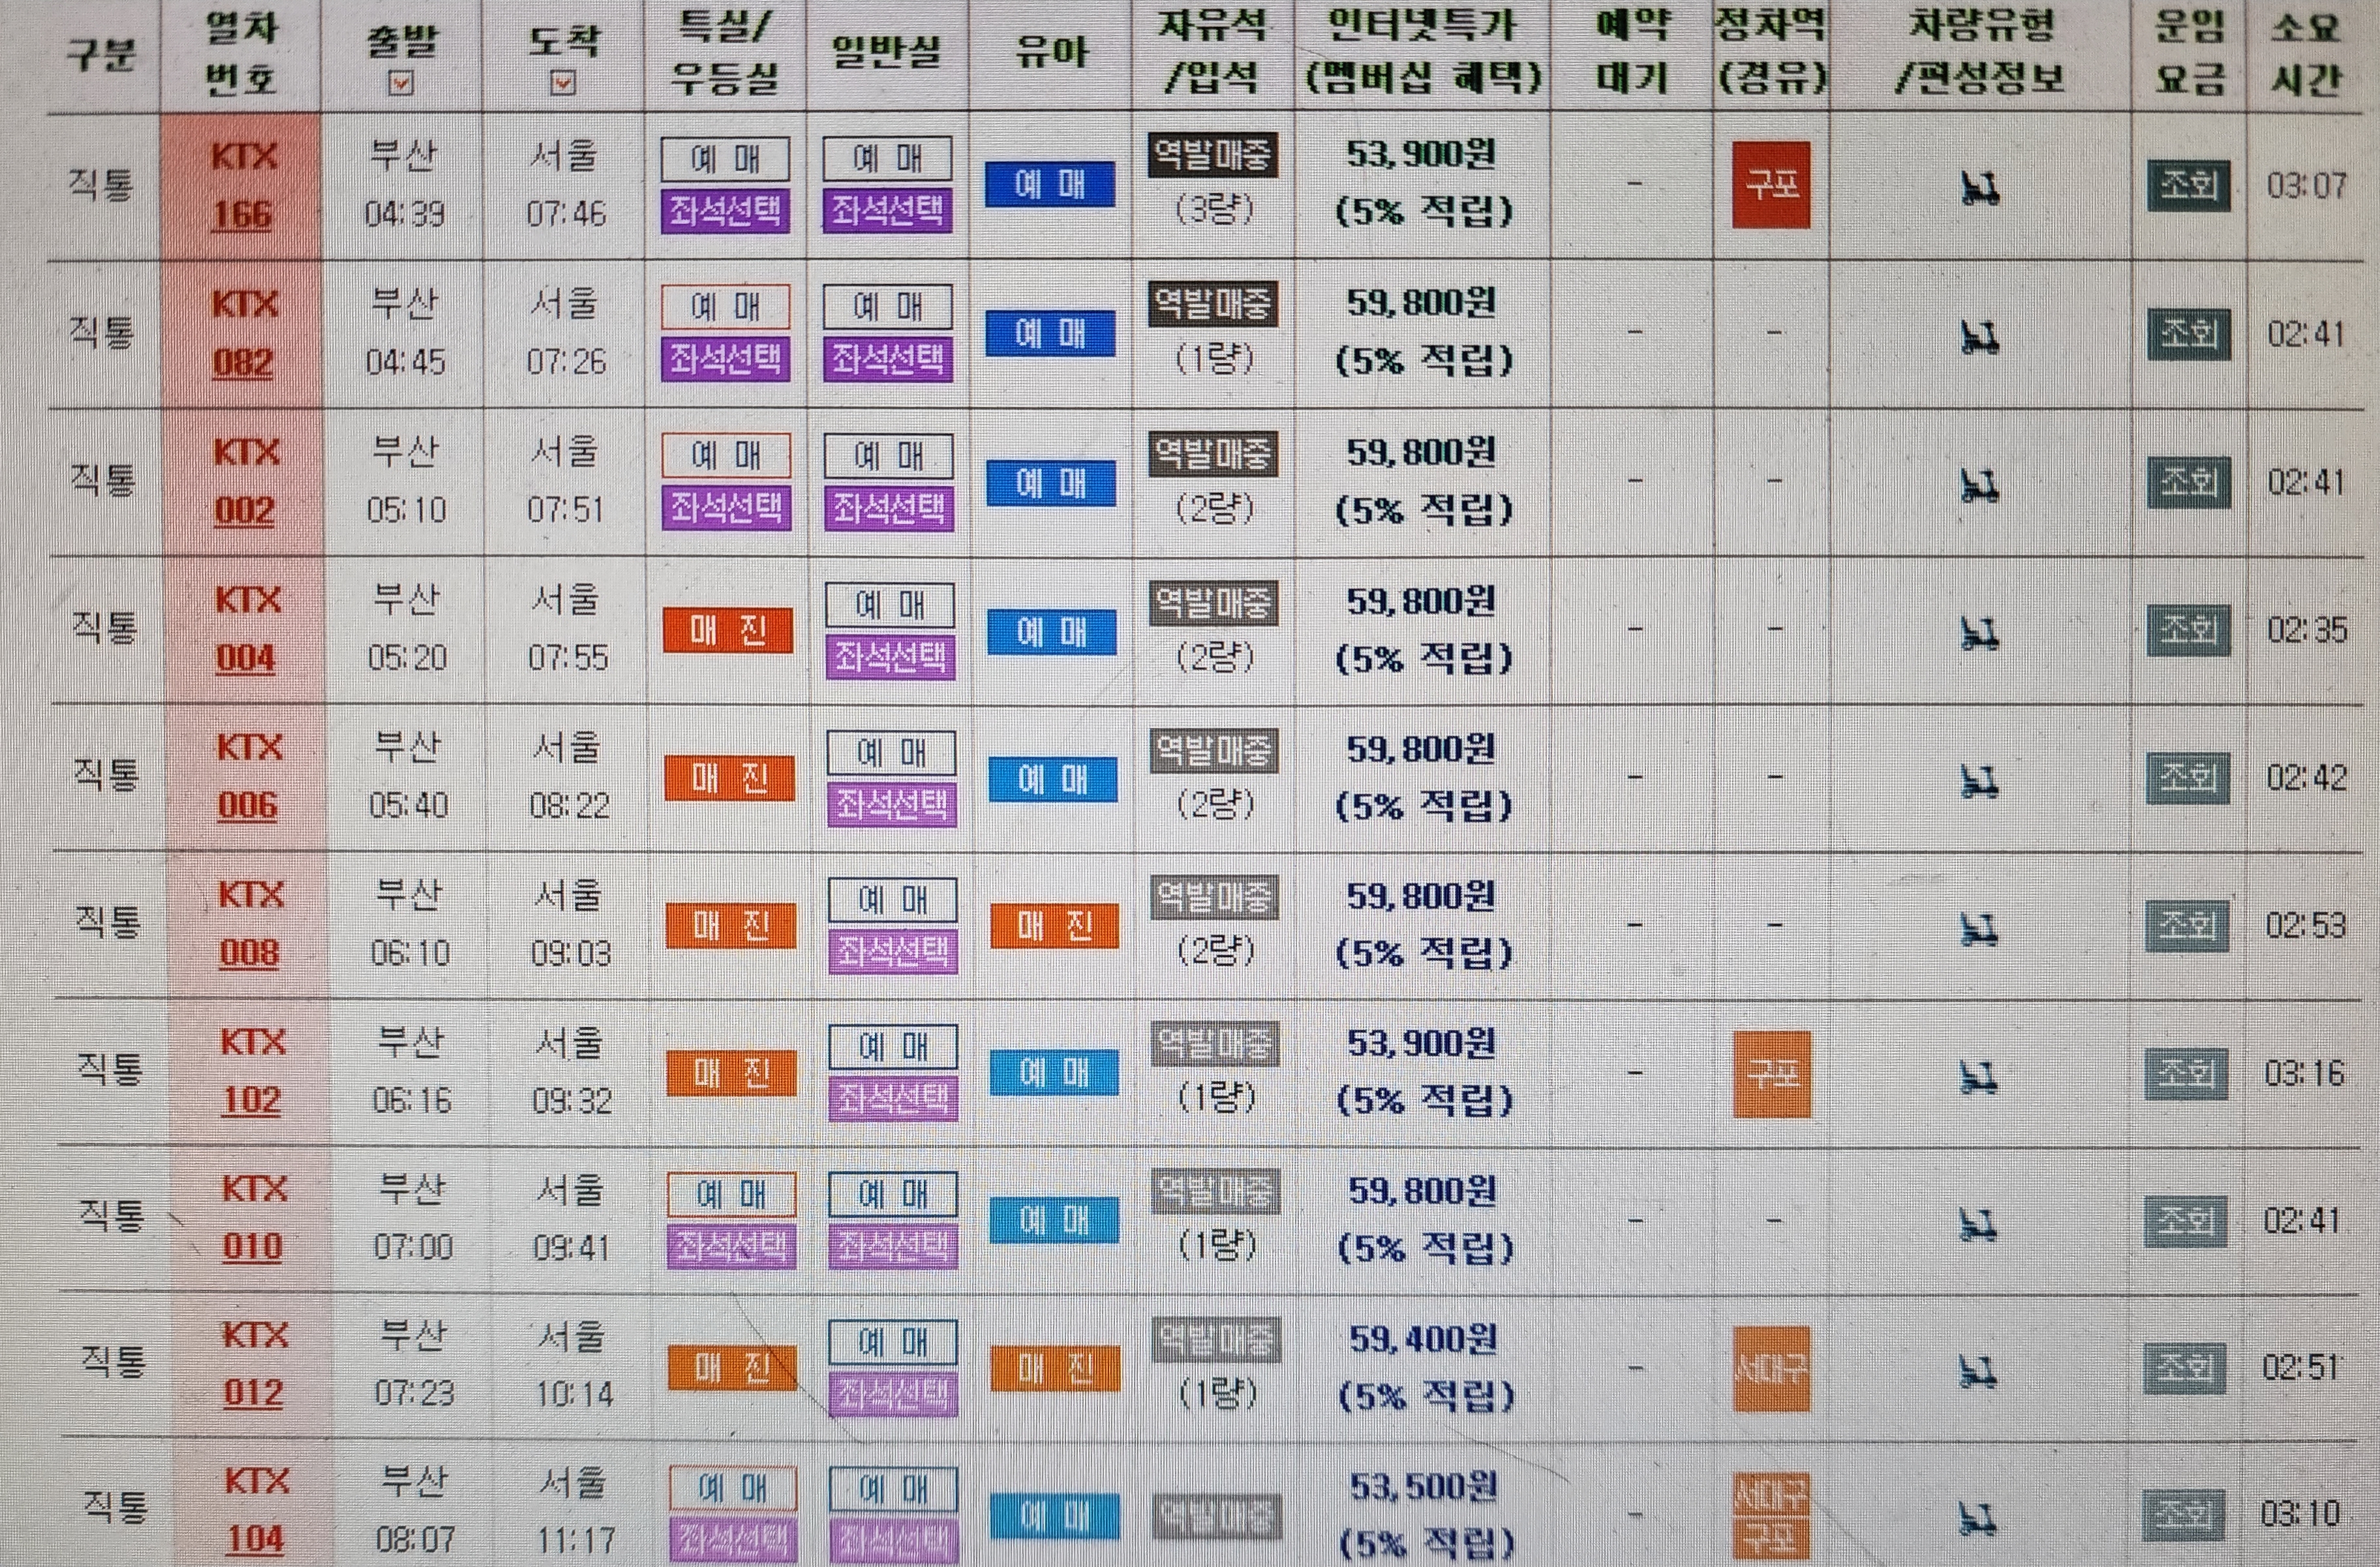Screen dimensions: 2380x1567
Task: Click the orange 서대구 stopover badge for KTX 012
Action: coord(1771,1368)
